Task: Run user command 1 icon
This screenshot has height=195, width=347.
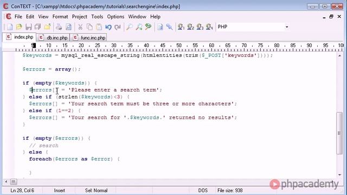Action: [181, 27]
